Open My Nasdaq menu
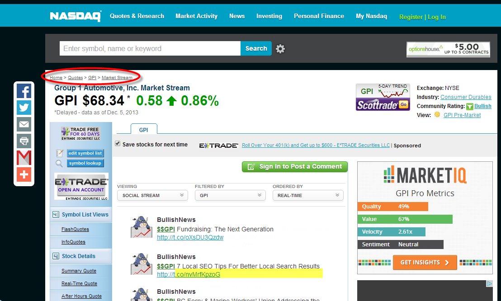 [x=371, y=16]
